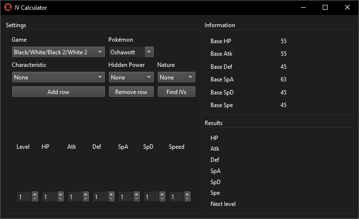Image resolution: width=359 pixels, height=219 pixels.
Task: Decrease the SpD stat spinner
Action: (x=162, y=199)
